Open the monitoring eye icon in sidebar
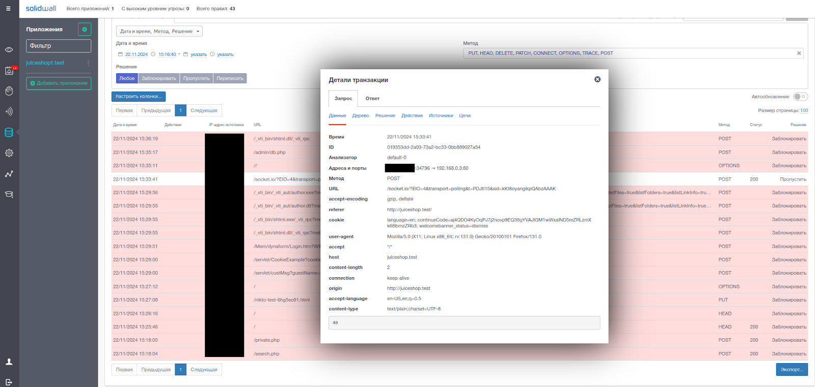Viewport: 815px width, 387px height. pyautogui.click(x=9, y=50)
